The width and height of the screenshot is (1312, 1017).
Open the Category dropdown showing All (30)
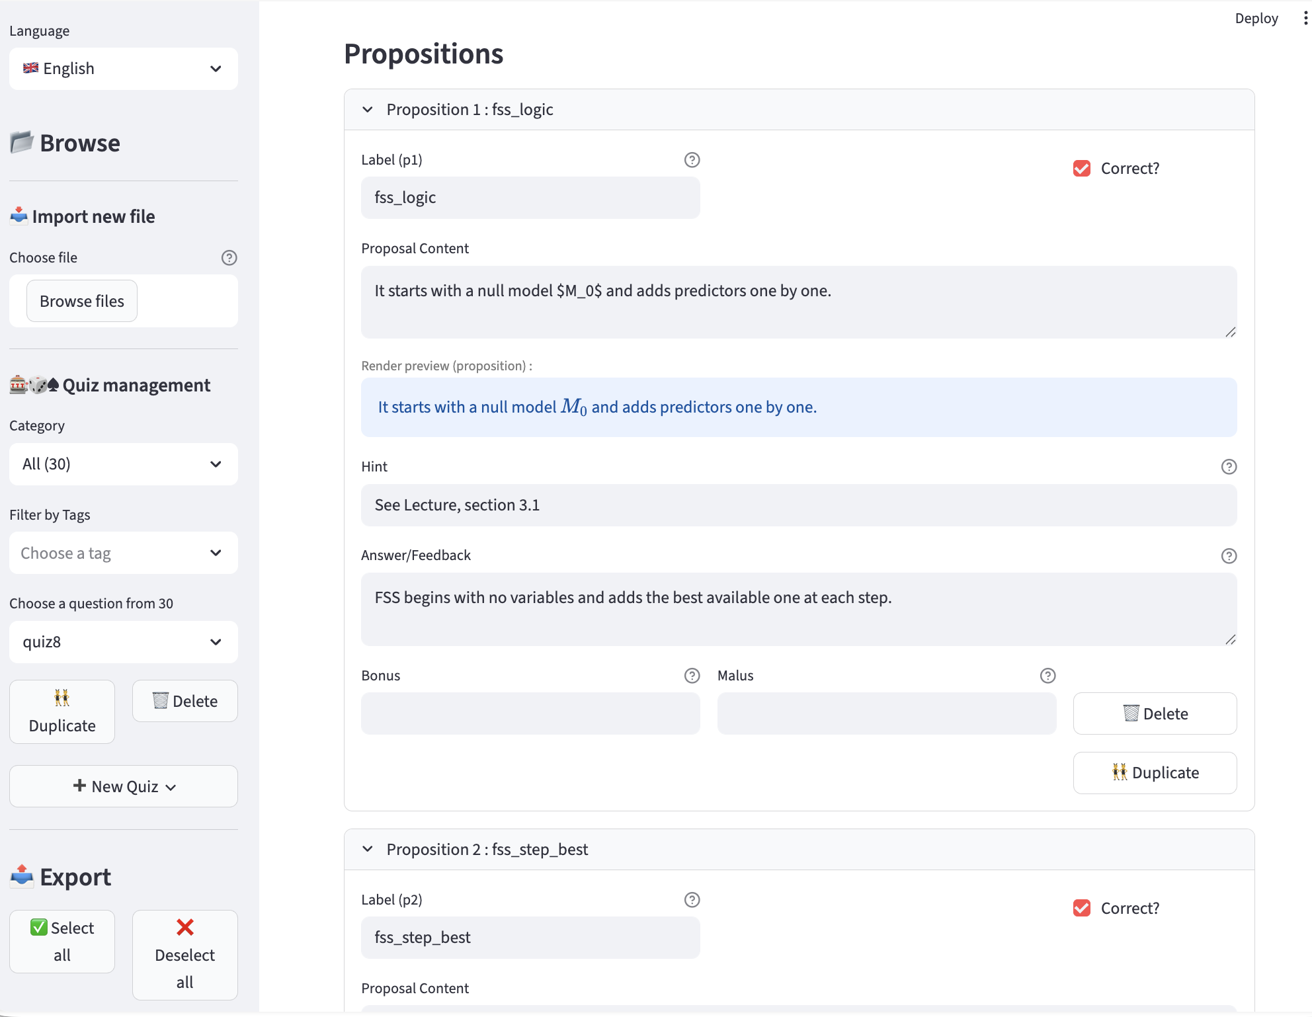coord(123,464)
